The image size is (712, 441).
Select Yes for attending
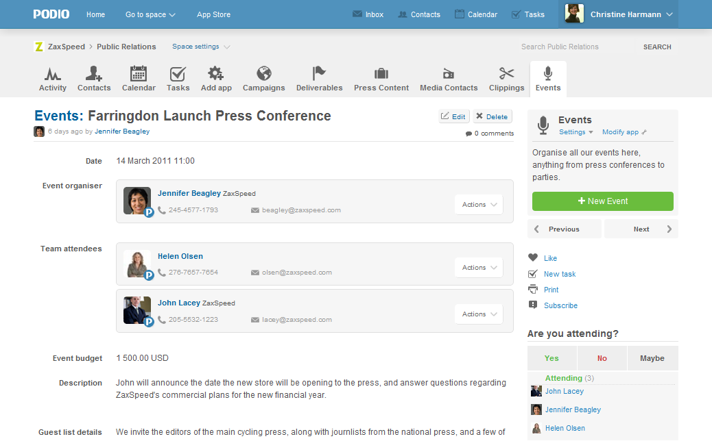[551, 358]
